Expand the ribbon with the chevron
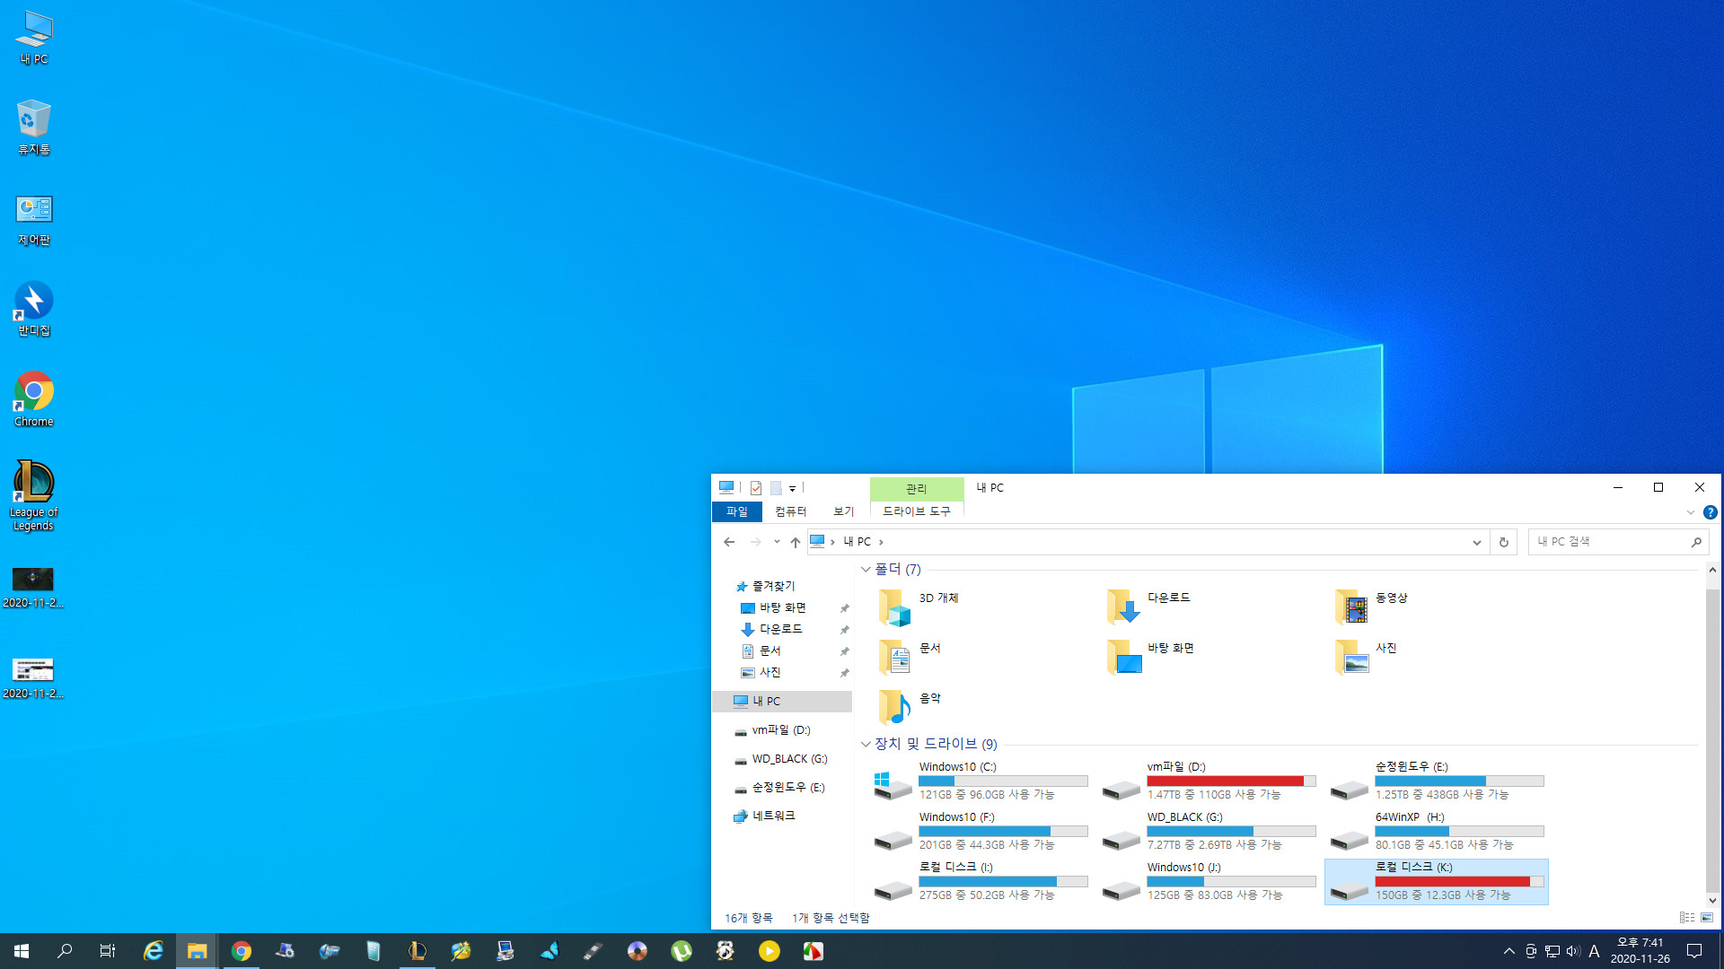The width and height of the screenshot is (1724, 969). point(1690,512)
